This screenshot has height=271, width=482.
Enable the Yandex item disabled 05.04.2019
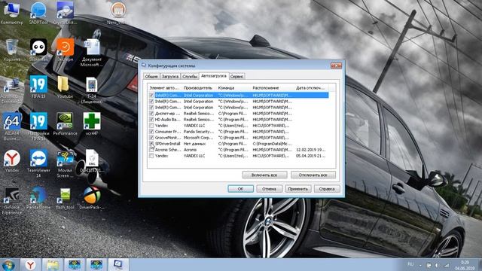(151, 156)
